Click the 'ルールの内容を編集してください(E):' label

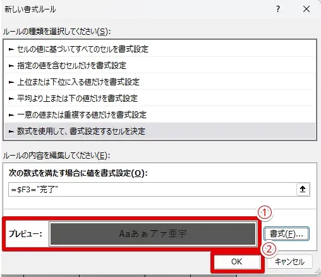tap(56, 156)
